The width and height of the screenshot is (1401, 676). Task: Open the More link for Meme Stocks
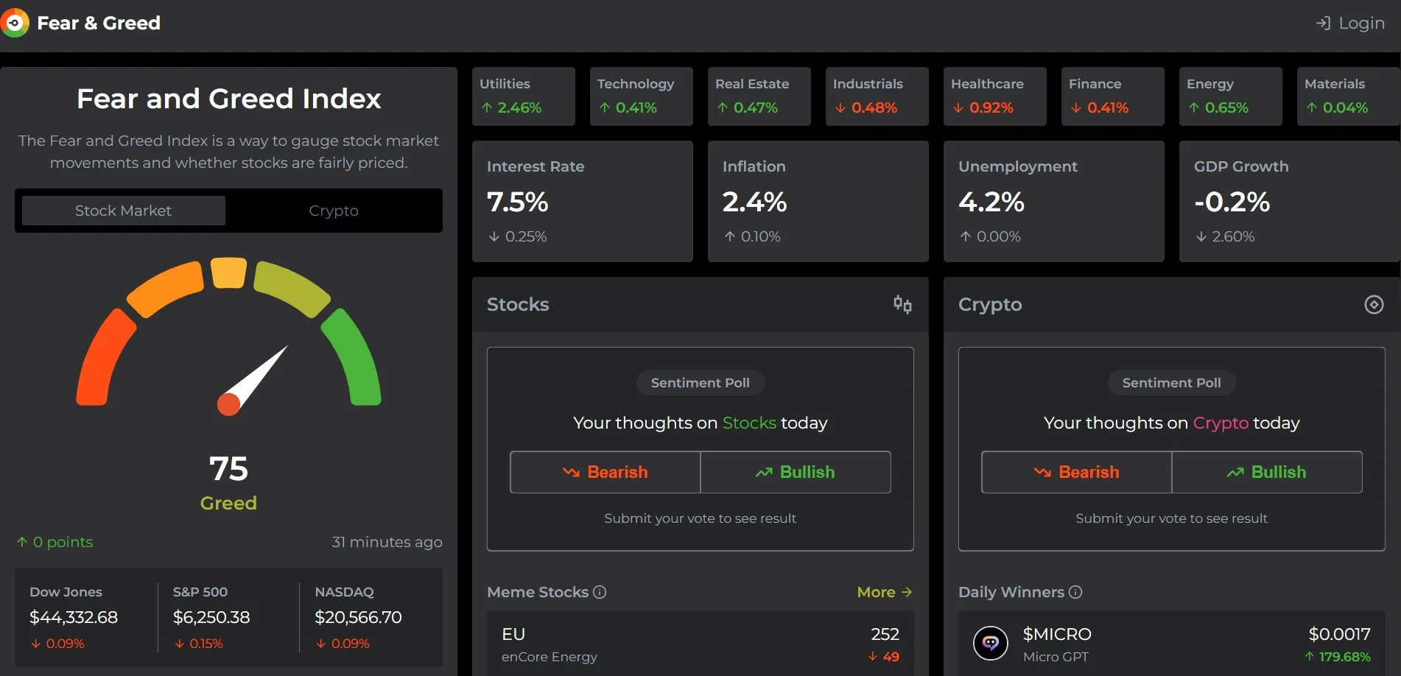click(884, 592)
